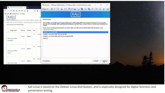Click the Go Back button in Kali installer
The width and height of the screenshot is (165, 93).
coord(96,61)
